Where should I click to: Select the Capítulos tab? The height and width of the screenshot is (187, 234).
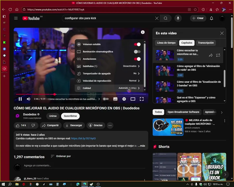pyautogui.click(x=187, y=43)
